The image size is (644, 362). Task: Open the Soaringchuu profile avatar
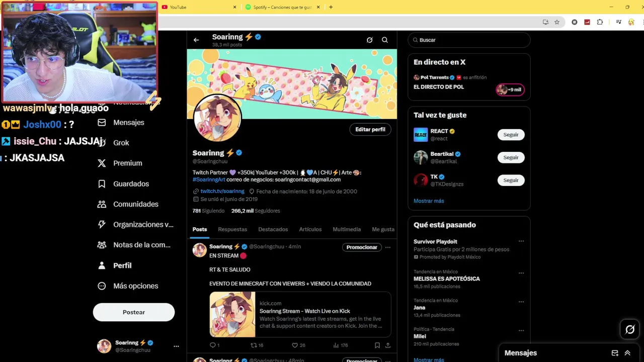point(217,119)
